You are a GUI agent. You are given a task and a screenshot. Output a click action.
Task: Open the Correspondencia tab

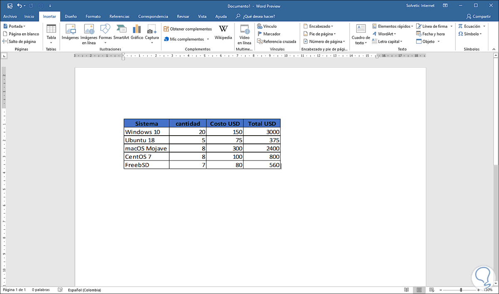153,17
